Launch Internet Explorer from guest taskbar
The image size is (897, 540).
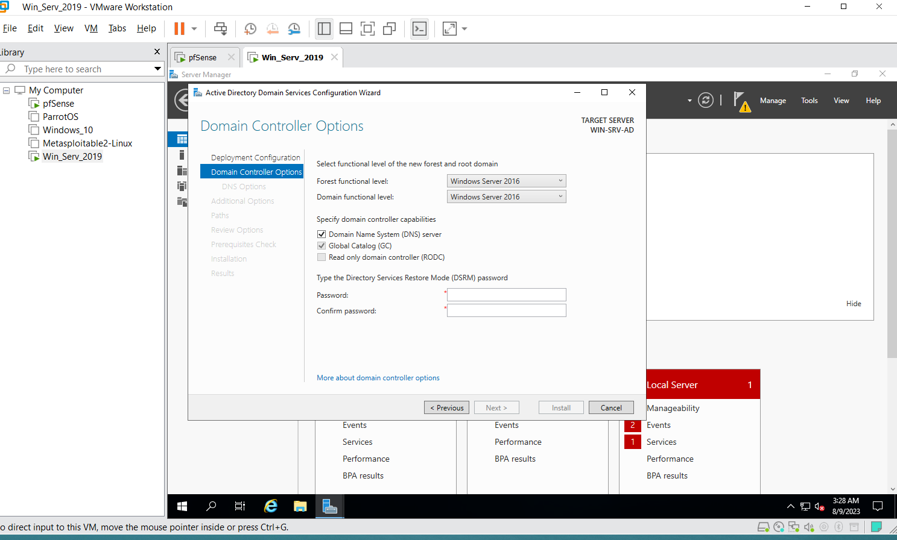coord(271,506)
